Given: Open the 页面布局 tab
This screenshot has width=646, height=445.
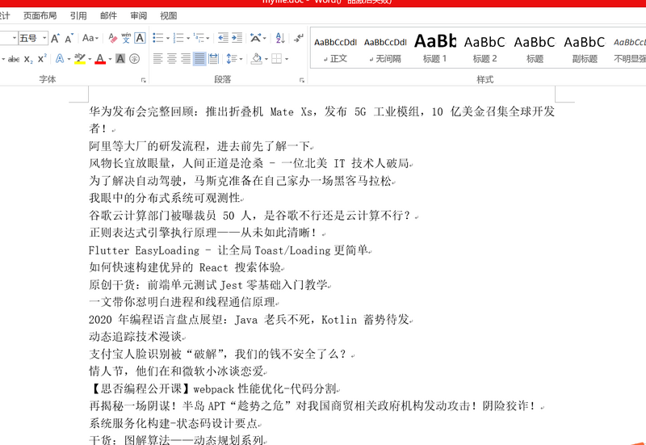Looking at the screenshot, I should click(x=40, y=15).
